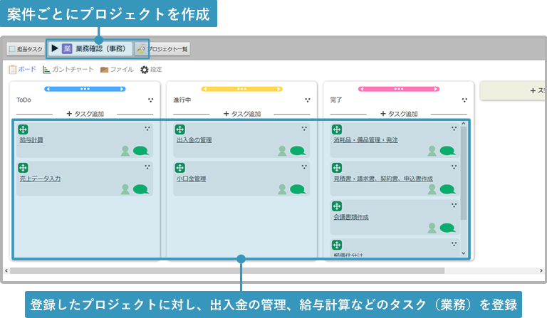547x318 pixels.
Task: Open comments on 売上データ入力 card
Action: [x=141, y=189]
